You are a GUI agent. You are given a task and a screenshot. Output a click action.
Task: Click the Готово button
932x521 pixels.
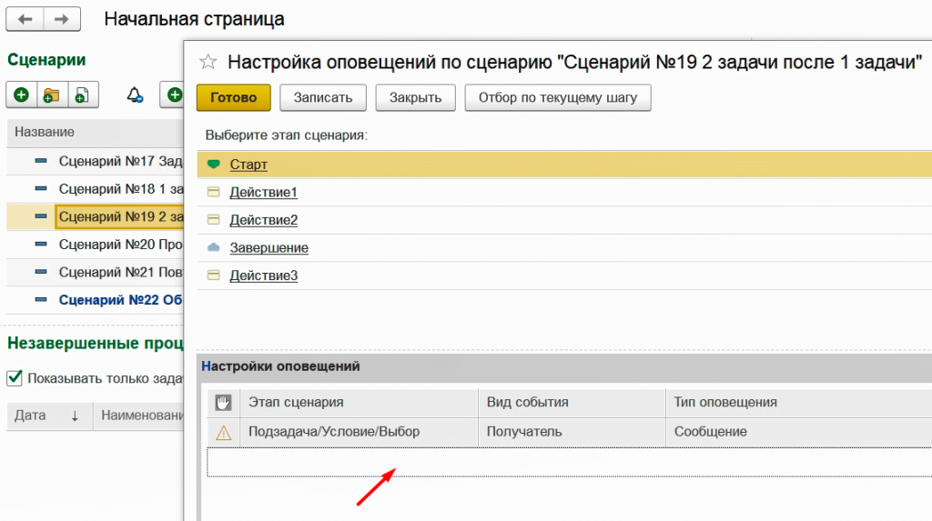234,97
